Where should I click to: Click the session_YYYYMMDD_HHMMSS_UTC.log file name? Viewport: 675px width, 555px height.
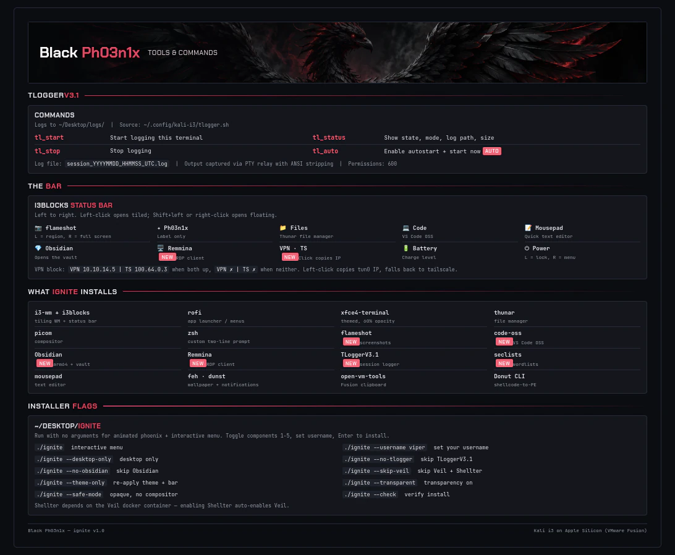117,164
